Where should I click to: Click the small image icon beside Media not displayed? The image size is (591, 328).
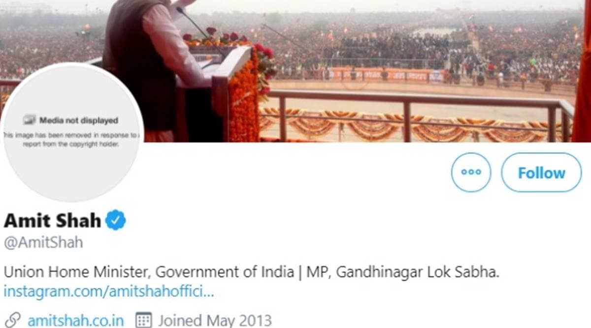(29, 120)
